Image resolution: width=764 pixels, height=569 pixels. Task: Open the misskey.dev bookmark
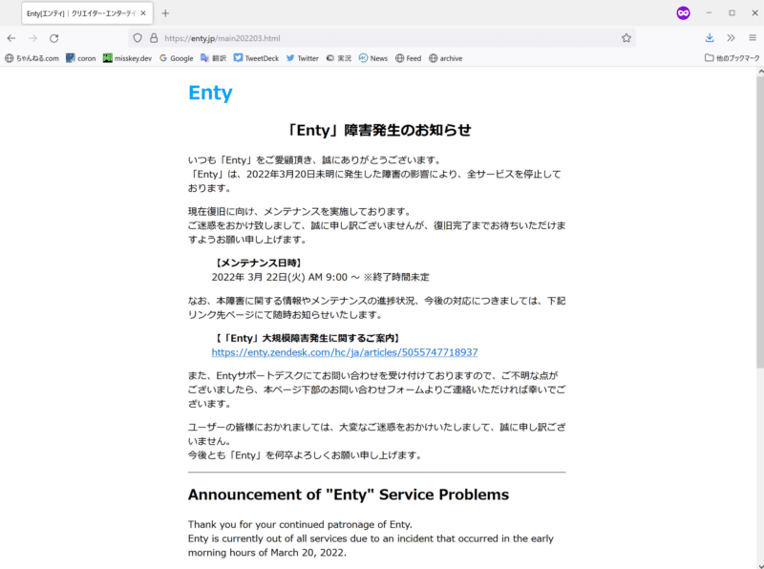coord(127,58)
